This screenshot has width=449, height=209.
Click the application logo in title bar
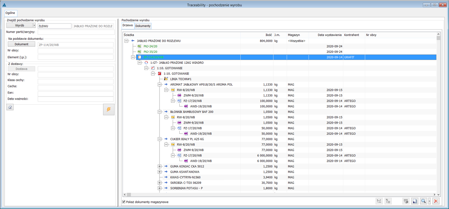3,5
